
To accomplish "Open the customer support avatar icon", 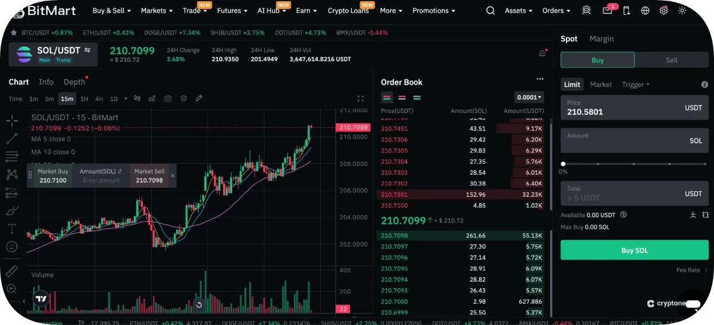I will coord(587,11).
